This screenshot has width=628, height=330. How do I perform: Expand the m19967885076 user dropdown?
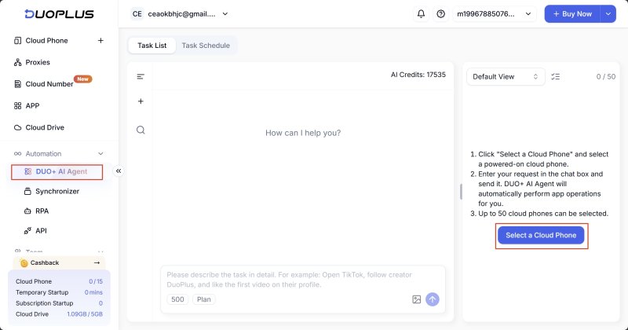pyautogui.click(x=495, y=14)
